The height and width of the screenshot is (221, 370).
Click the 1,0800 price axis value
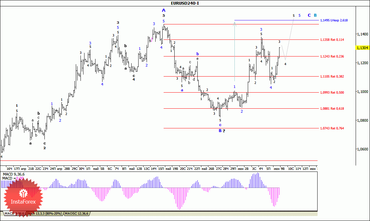pos(362,121)
